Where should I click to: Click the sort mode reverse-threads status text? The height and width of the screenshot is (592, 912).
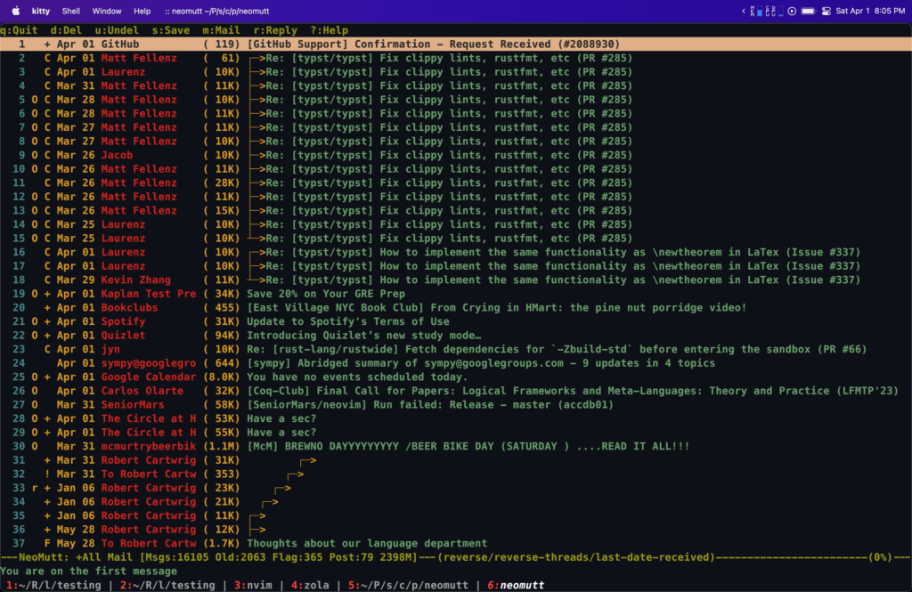click(x=576, y=557)
